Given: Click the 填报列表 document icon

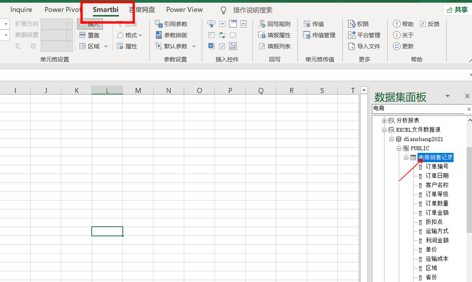Looking at the screenshot, I should coord(262,46).
